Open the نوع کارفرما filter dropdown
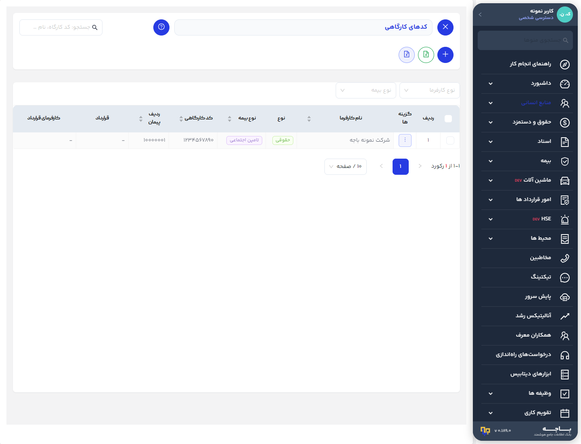581x444 pixels. 430,90
